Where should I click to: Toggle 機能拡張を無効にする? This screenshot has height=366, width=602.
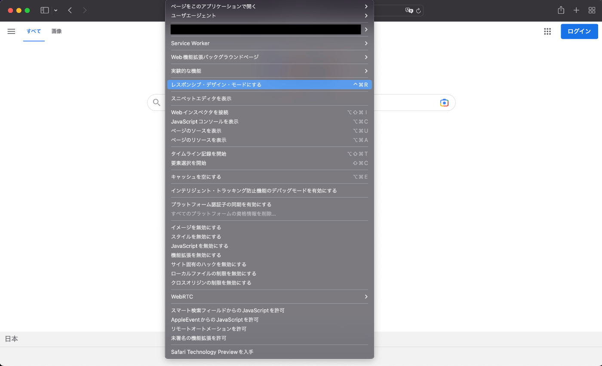(270, 255)
